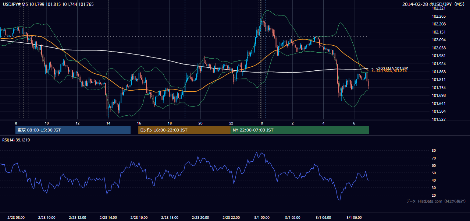Click hour 14 on the price chart's time axis
This screenshot has height=221, width=470.
click(x=108, y=123)
